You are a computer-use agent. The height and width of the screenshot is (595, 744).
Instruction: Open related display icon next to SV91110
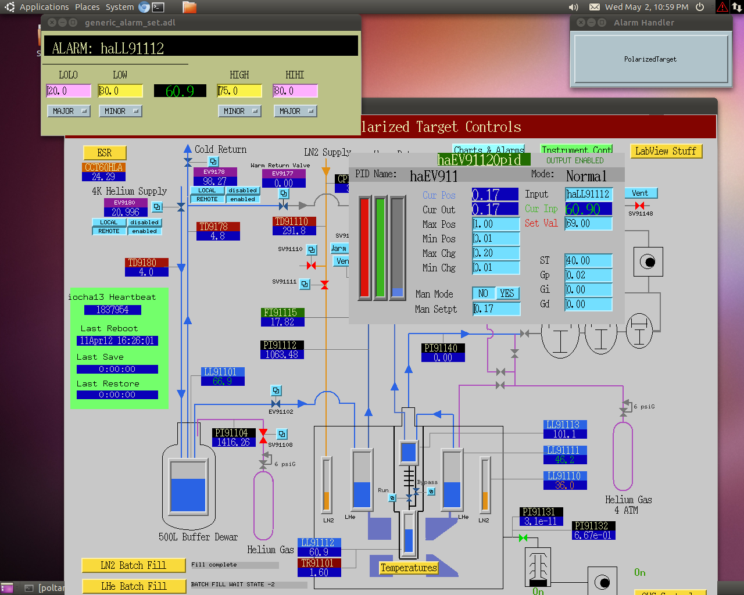312,250
